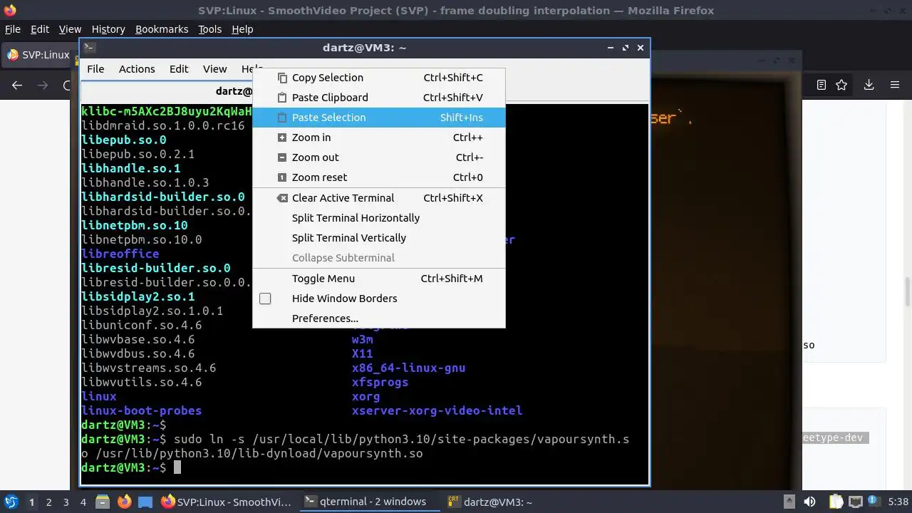Click the highlighted Paste Selection entry
912x513 pixels.
(x=378, y=118)
